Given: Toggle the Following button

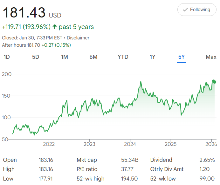Looking at the screenshot, I should [x=196, y=10].
